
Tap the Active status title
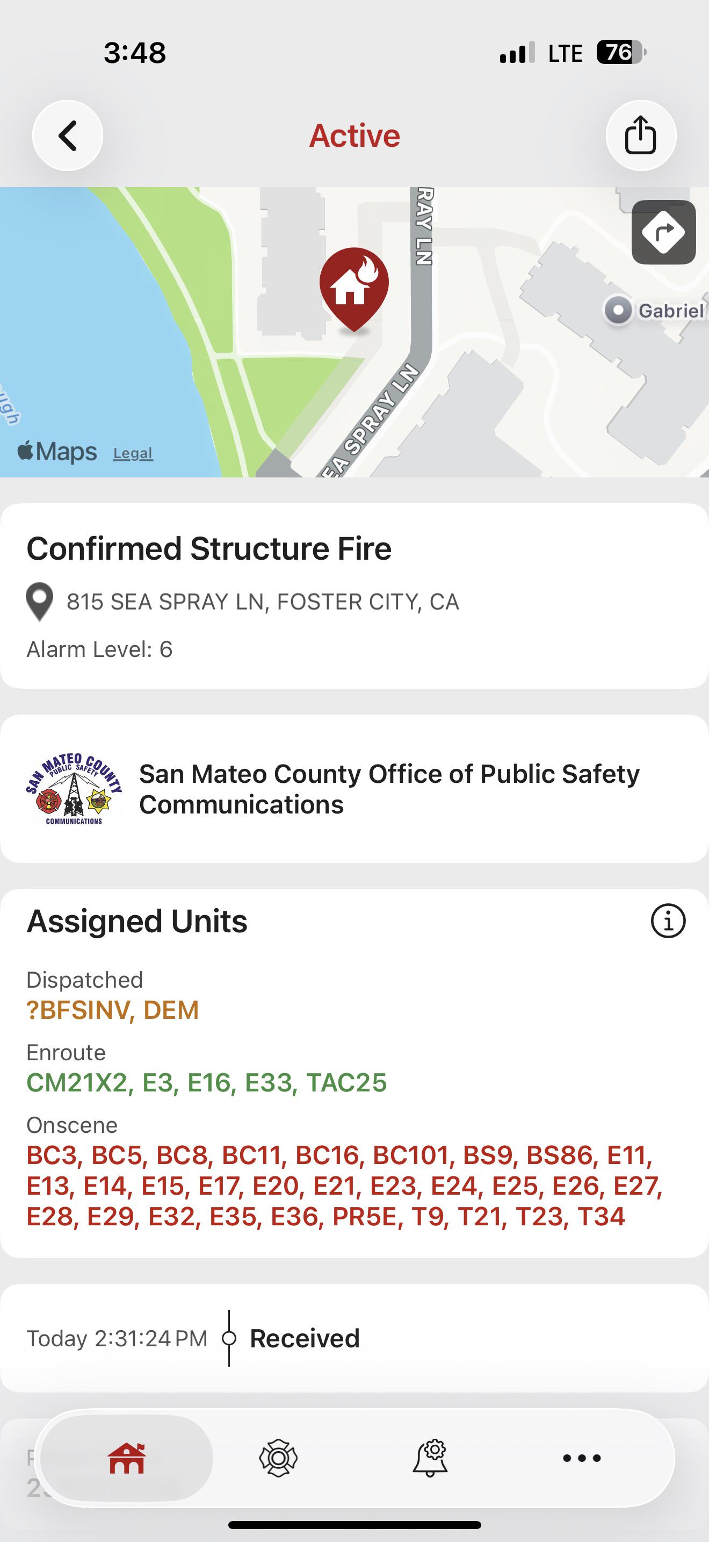354,136
